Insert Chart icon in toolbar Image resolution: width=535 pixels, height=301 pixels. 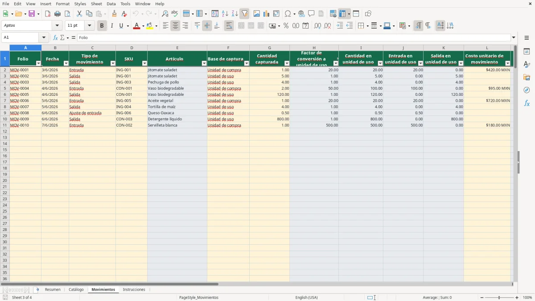(267, 14)
